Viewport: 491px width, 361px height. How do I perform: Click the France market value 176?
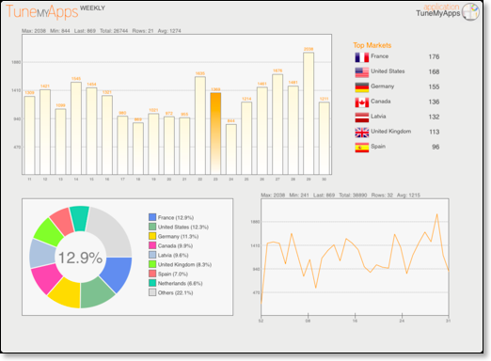434,56
